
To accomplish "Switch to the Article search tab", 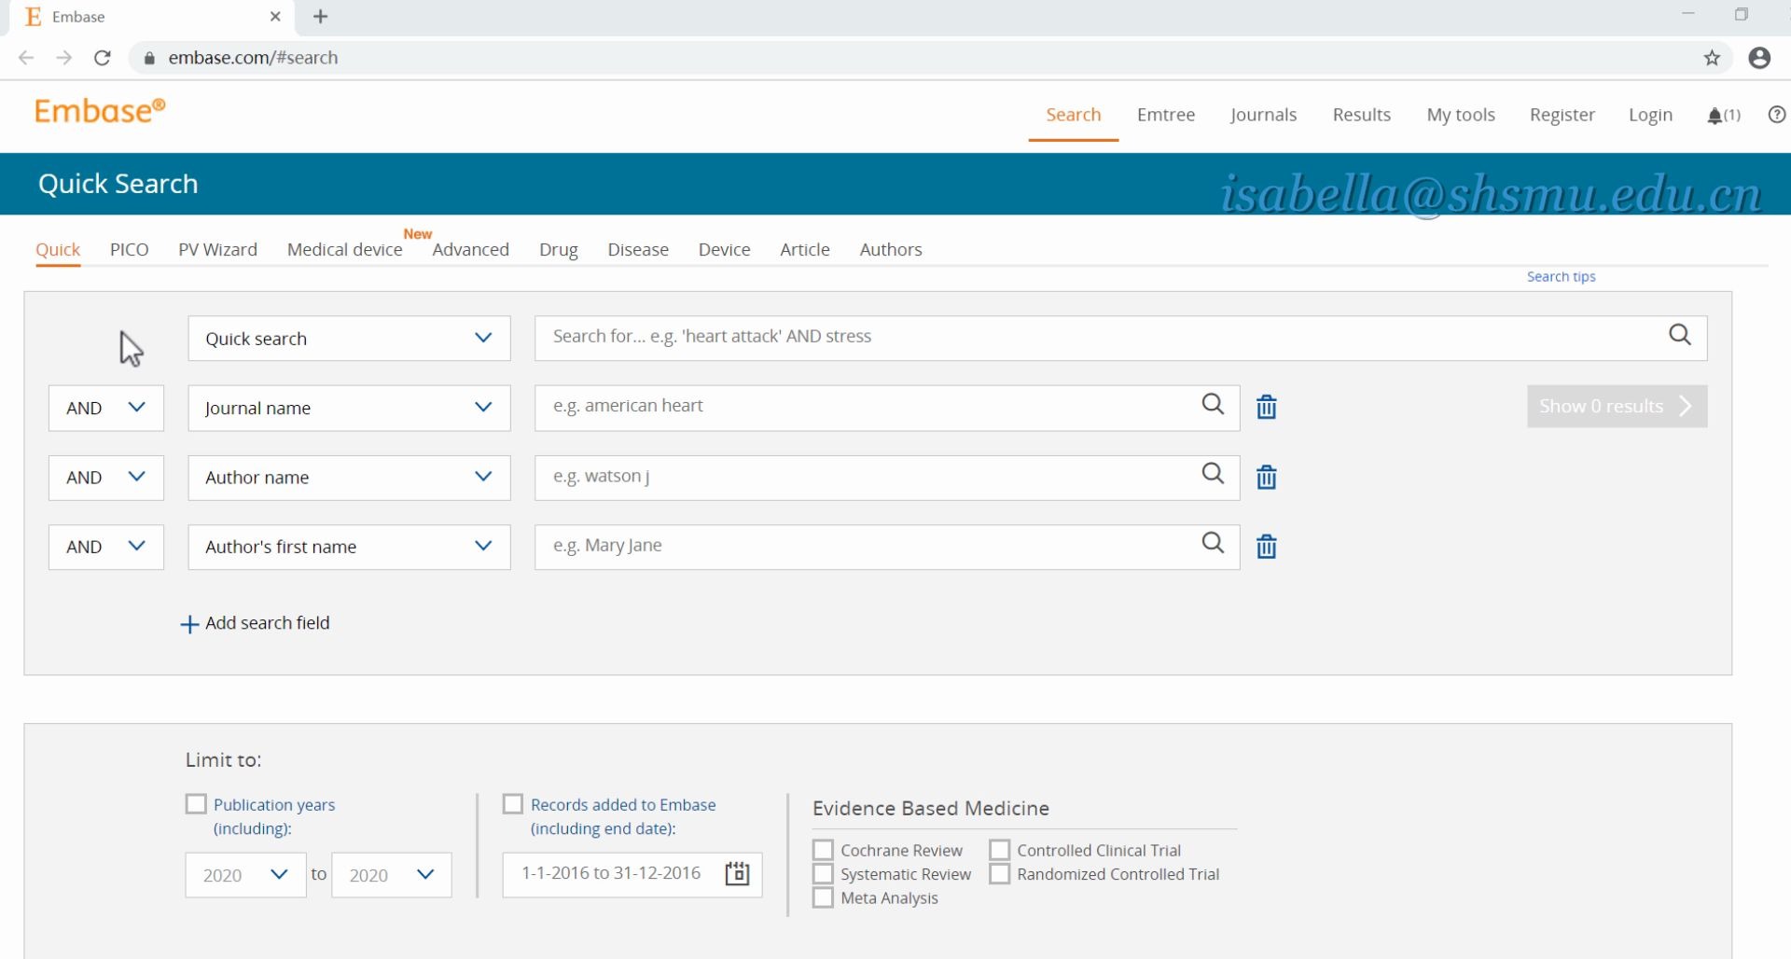I will point(805,249).
